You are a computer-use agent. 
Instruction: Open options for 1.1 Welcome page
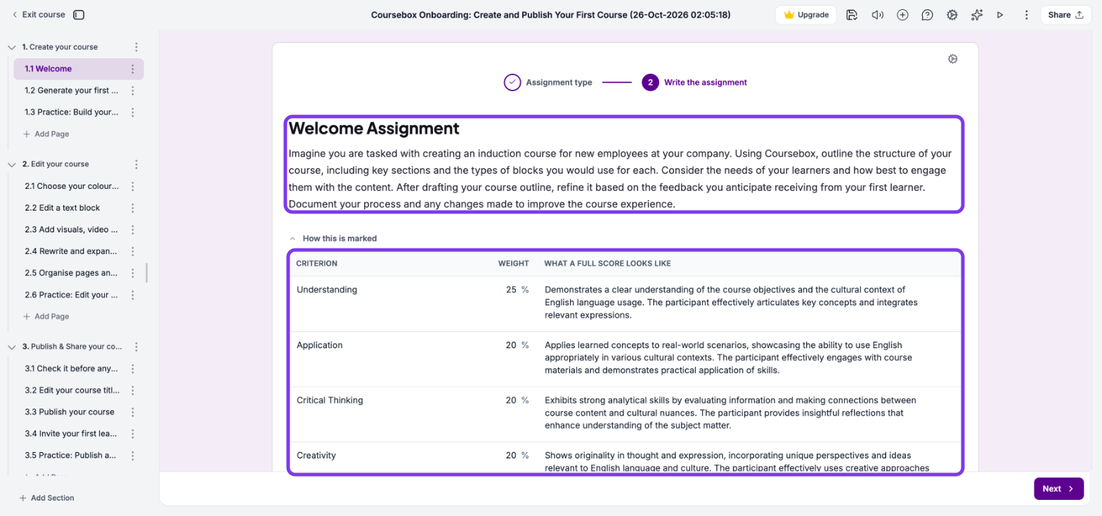(x=132, y=69)
